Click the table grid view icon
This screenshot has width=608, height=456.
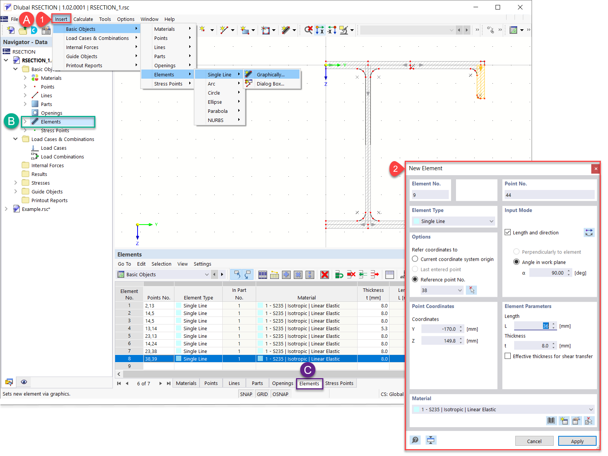click(x=263, y=274)
